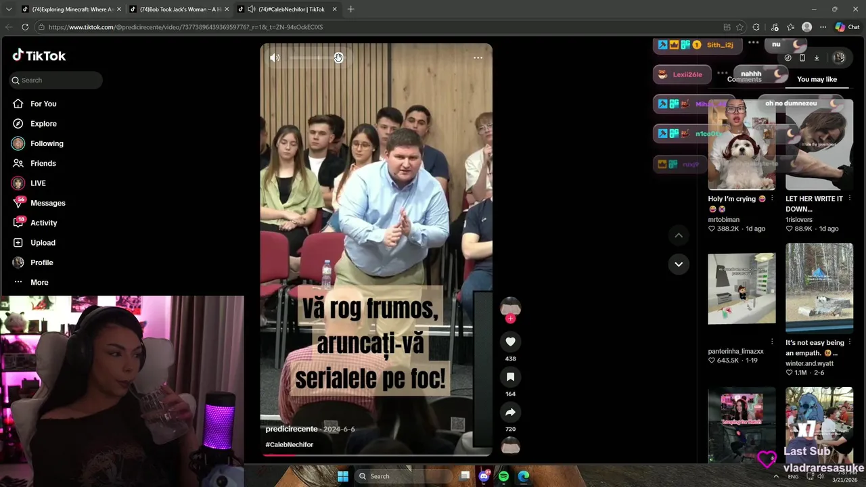Open the Activity notifications

(35, 223)
